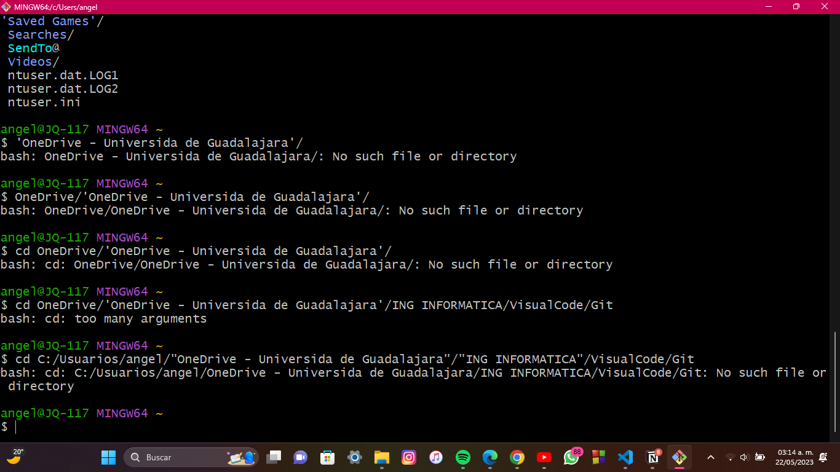840x472 pixels.
Task: Click the ntuser.ini file name
Action: click(x=44, y=103)
